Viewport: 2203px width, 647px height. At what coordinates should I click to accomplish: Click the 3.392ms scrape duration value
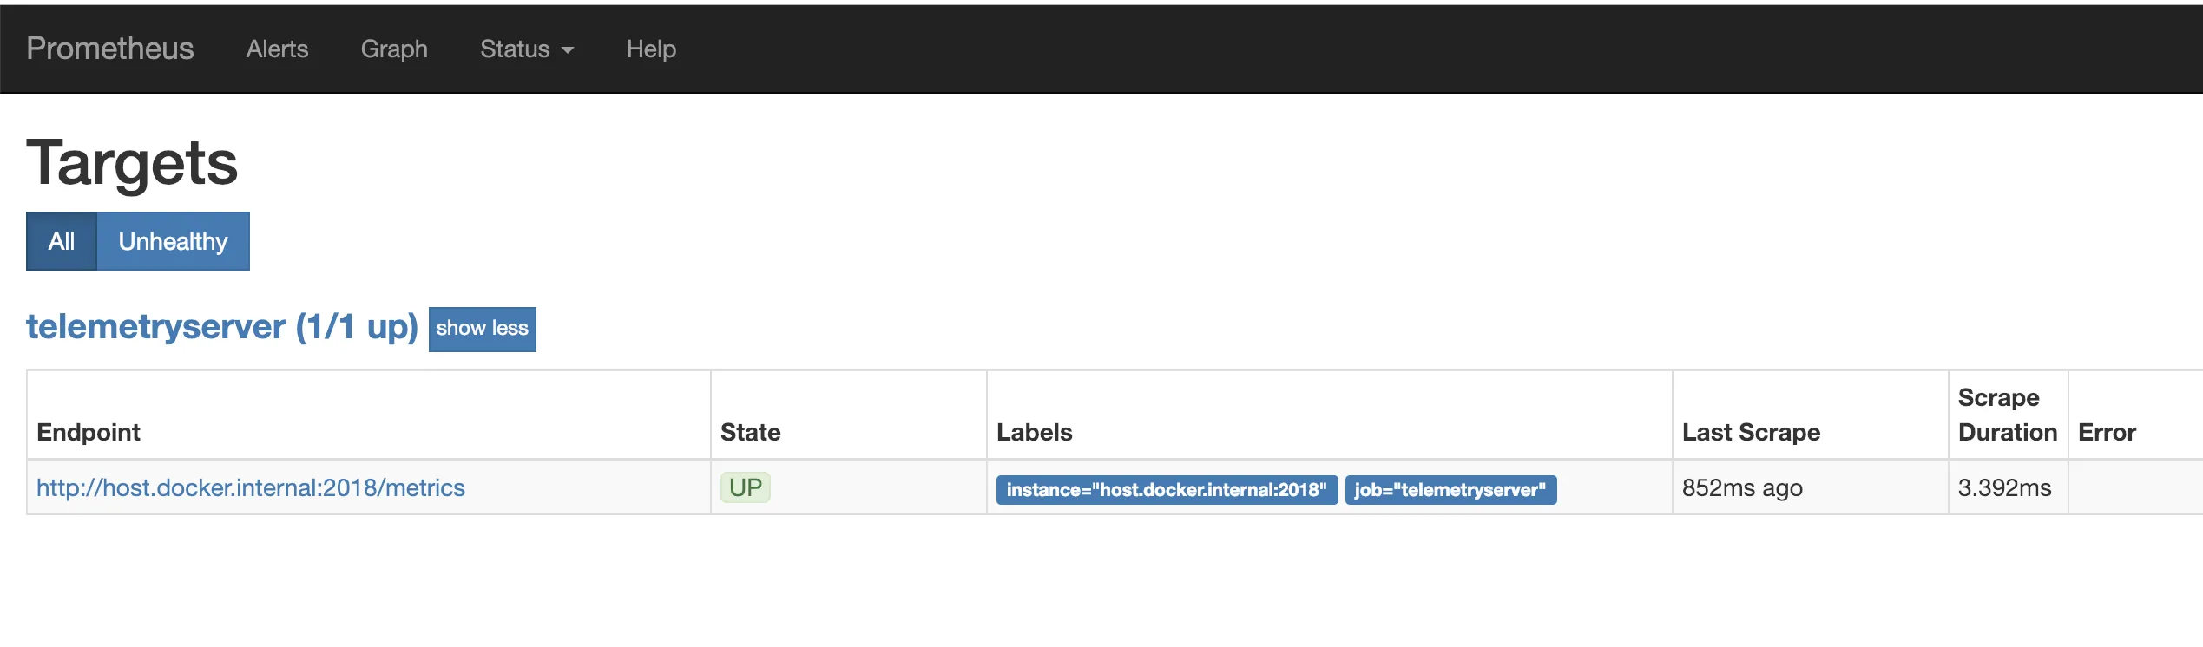point(2004,487)
